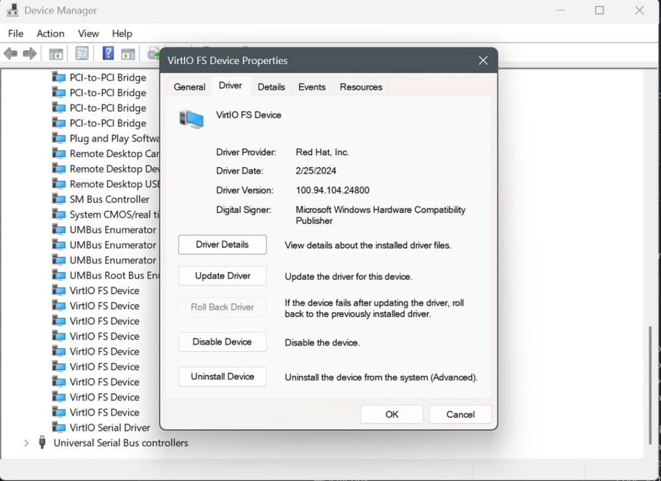
Task: Dismiss the dialog with Cancel
Action: pos(460,414)
